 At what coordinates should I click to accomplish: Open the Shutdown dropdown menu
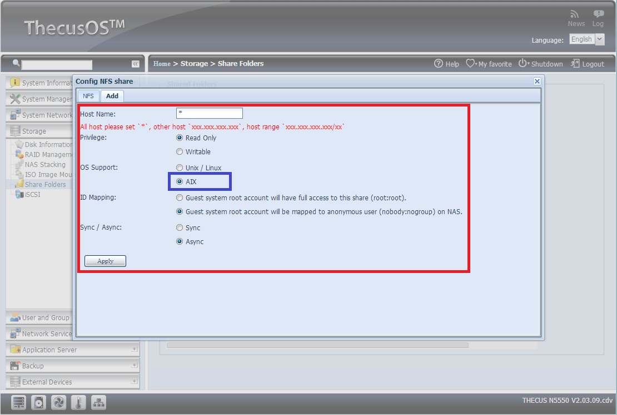tap(540, 64)
